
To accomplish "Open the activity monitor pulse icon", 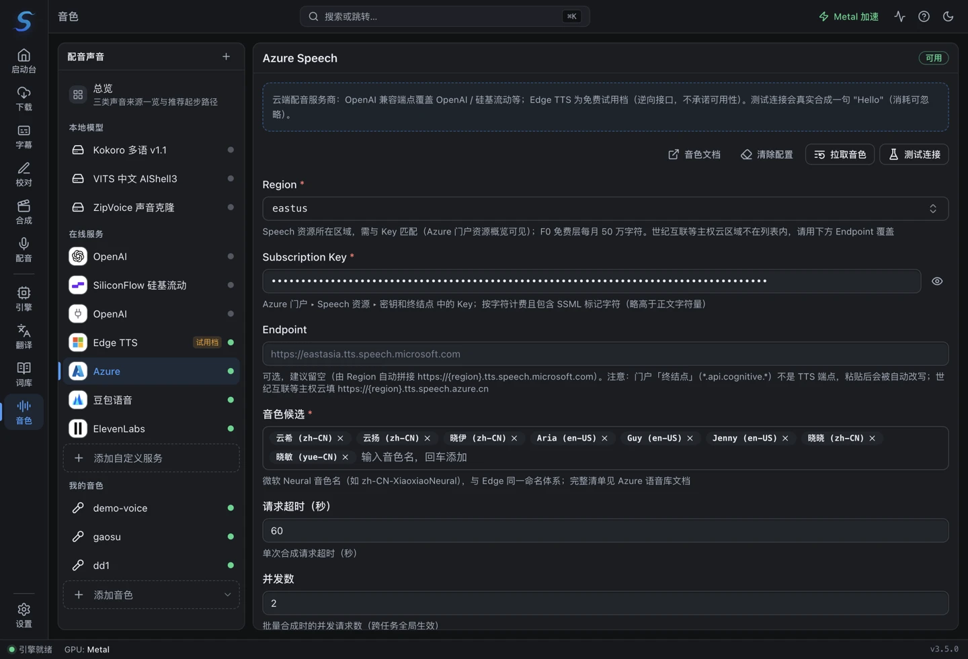I will coord(899,17).
